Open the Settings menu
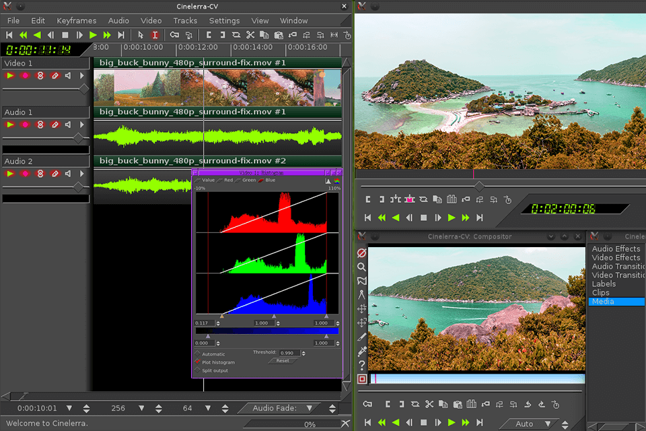This screenshot has width=646, height=431. tap(224, 21)
